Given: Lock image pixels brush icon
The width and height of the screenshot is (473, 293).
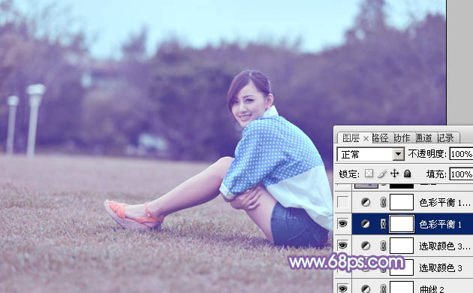Looking at the screenshot, I should click(x=382, y=174).
